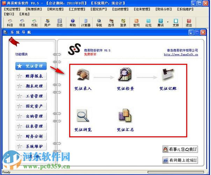The image size is (211, 175).
Task: Visit the 官网 official site icon
Action: point(136,23)
